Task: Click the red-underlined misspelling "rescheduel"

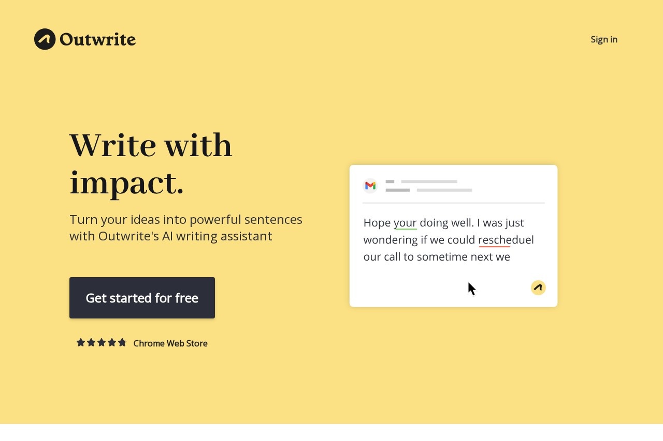Action: (506, 240)
